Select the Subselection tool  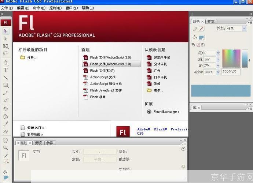5,39
